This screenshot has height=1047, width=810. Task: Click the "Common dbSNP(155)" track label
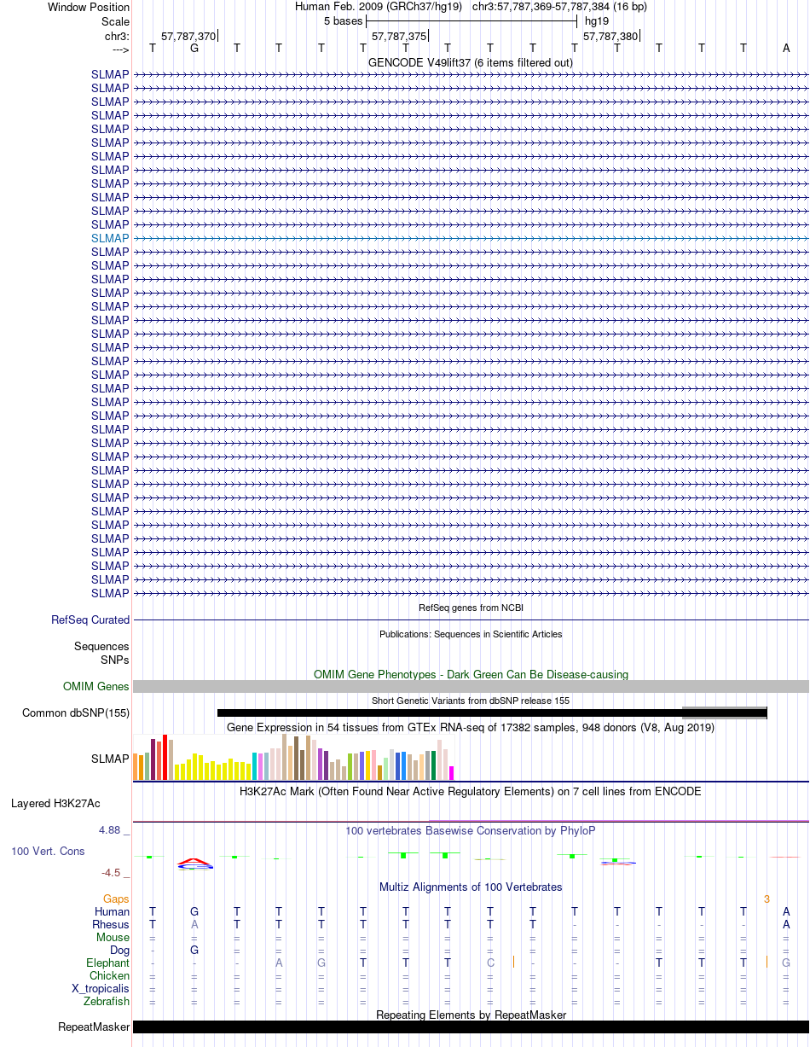point(76,713)
